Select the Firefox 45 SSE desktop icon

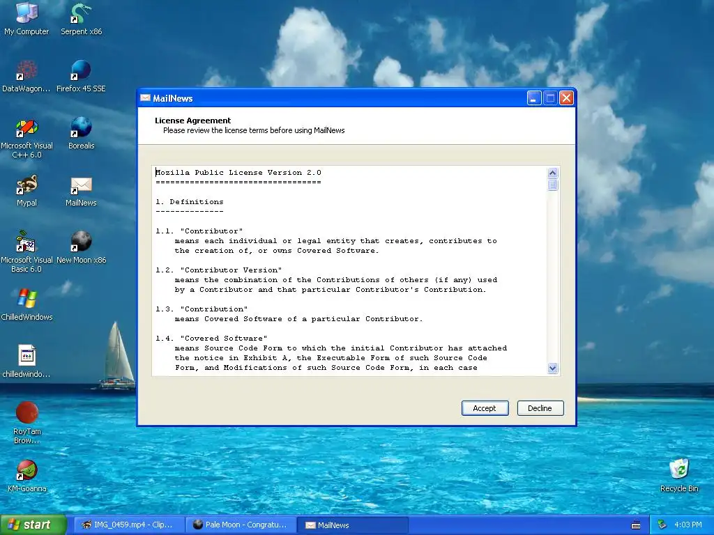(x=81, y=77)
